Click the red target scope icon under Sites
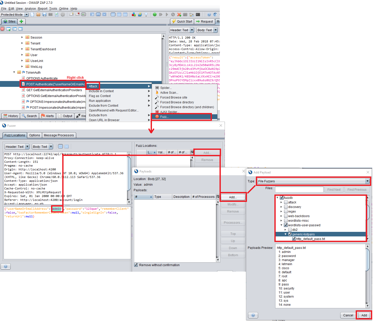Screen dimensions: 374x322 pos(2,29)
